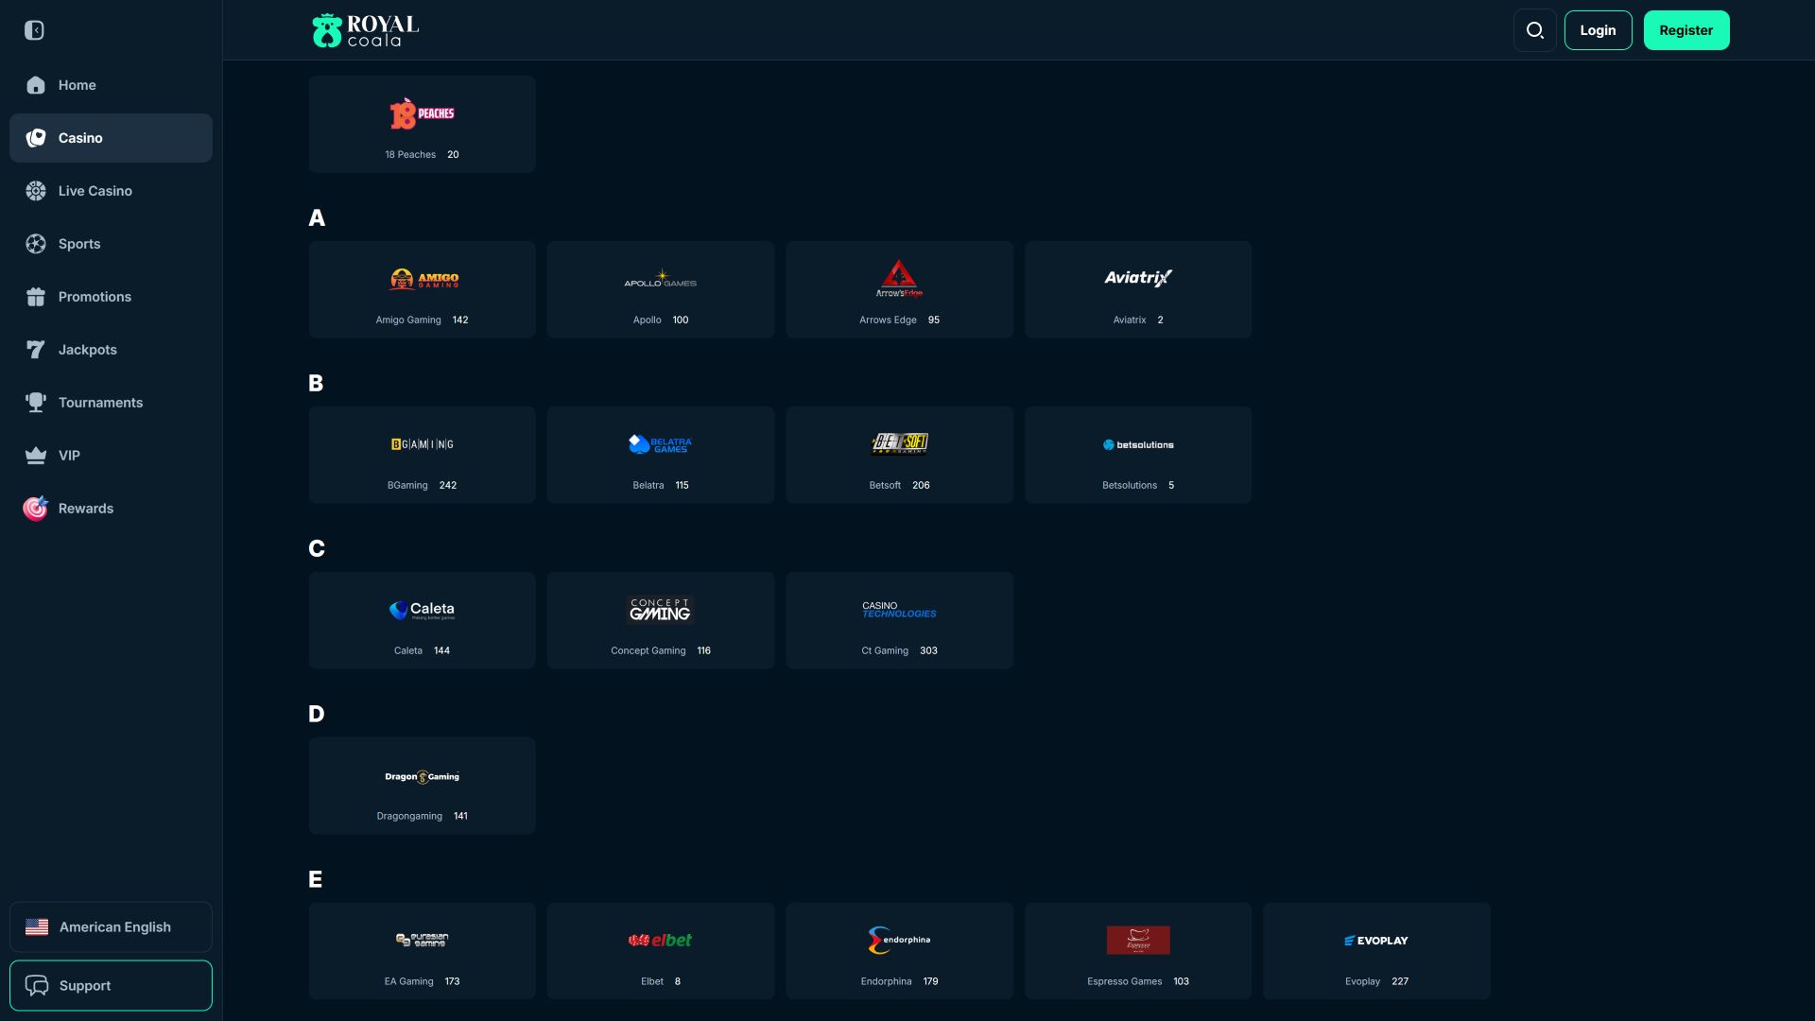This screenshot has width=1815, height=1021.
Task: Click the Casino chip icon
Action: [x=36, y=138]
